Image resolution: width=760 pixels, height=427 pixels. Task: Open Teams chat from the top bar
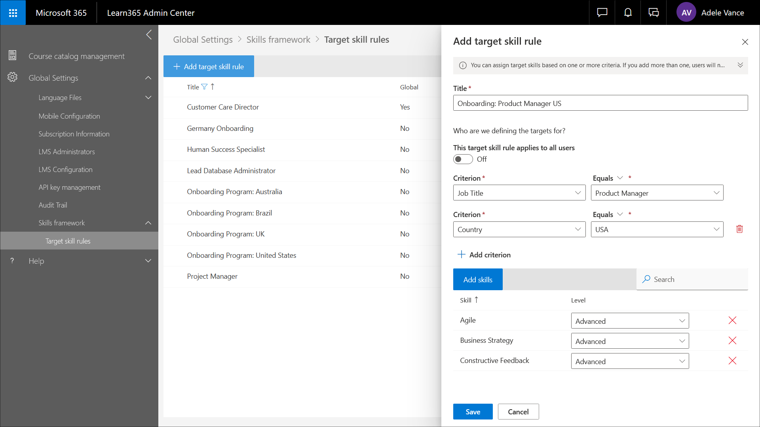coord(601,12)
